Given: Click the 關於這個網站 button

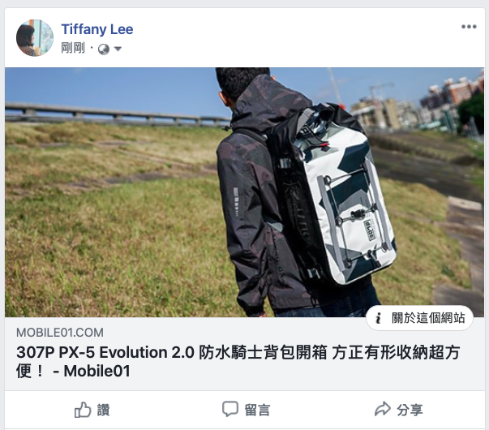Looking at the screenshot, I should click(x=419, y=318).
